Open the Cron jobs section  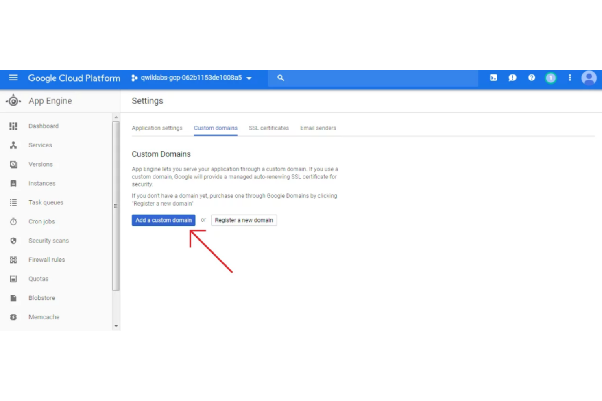[41, 221]
